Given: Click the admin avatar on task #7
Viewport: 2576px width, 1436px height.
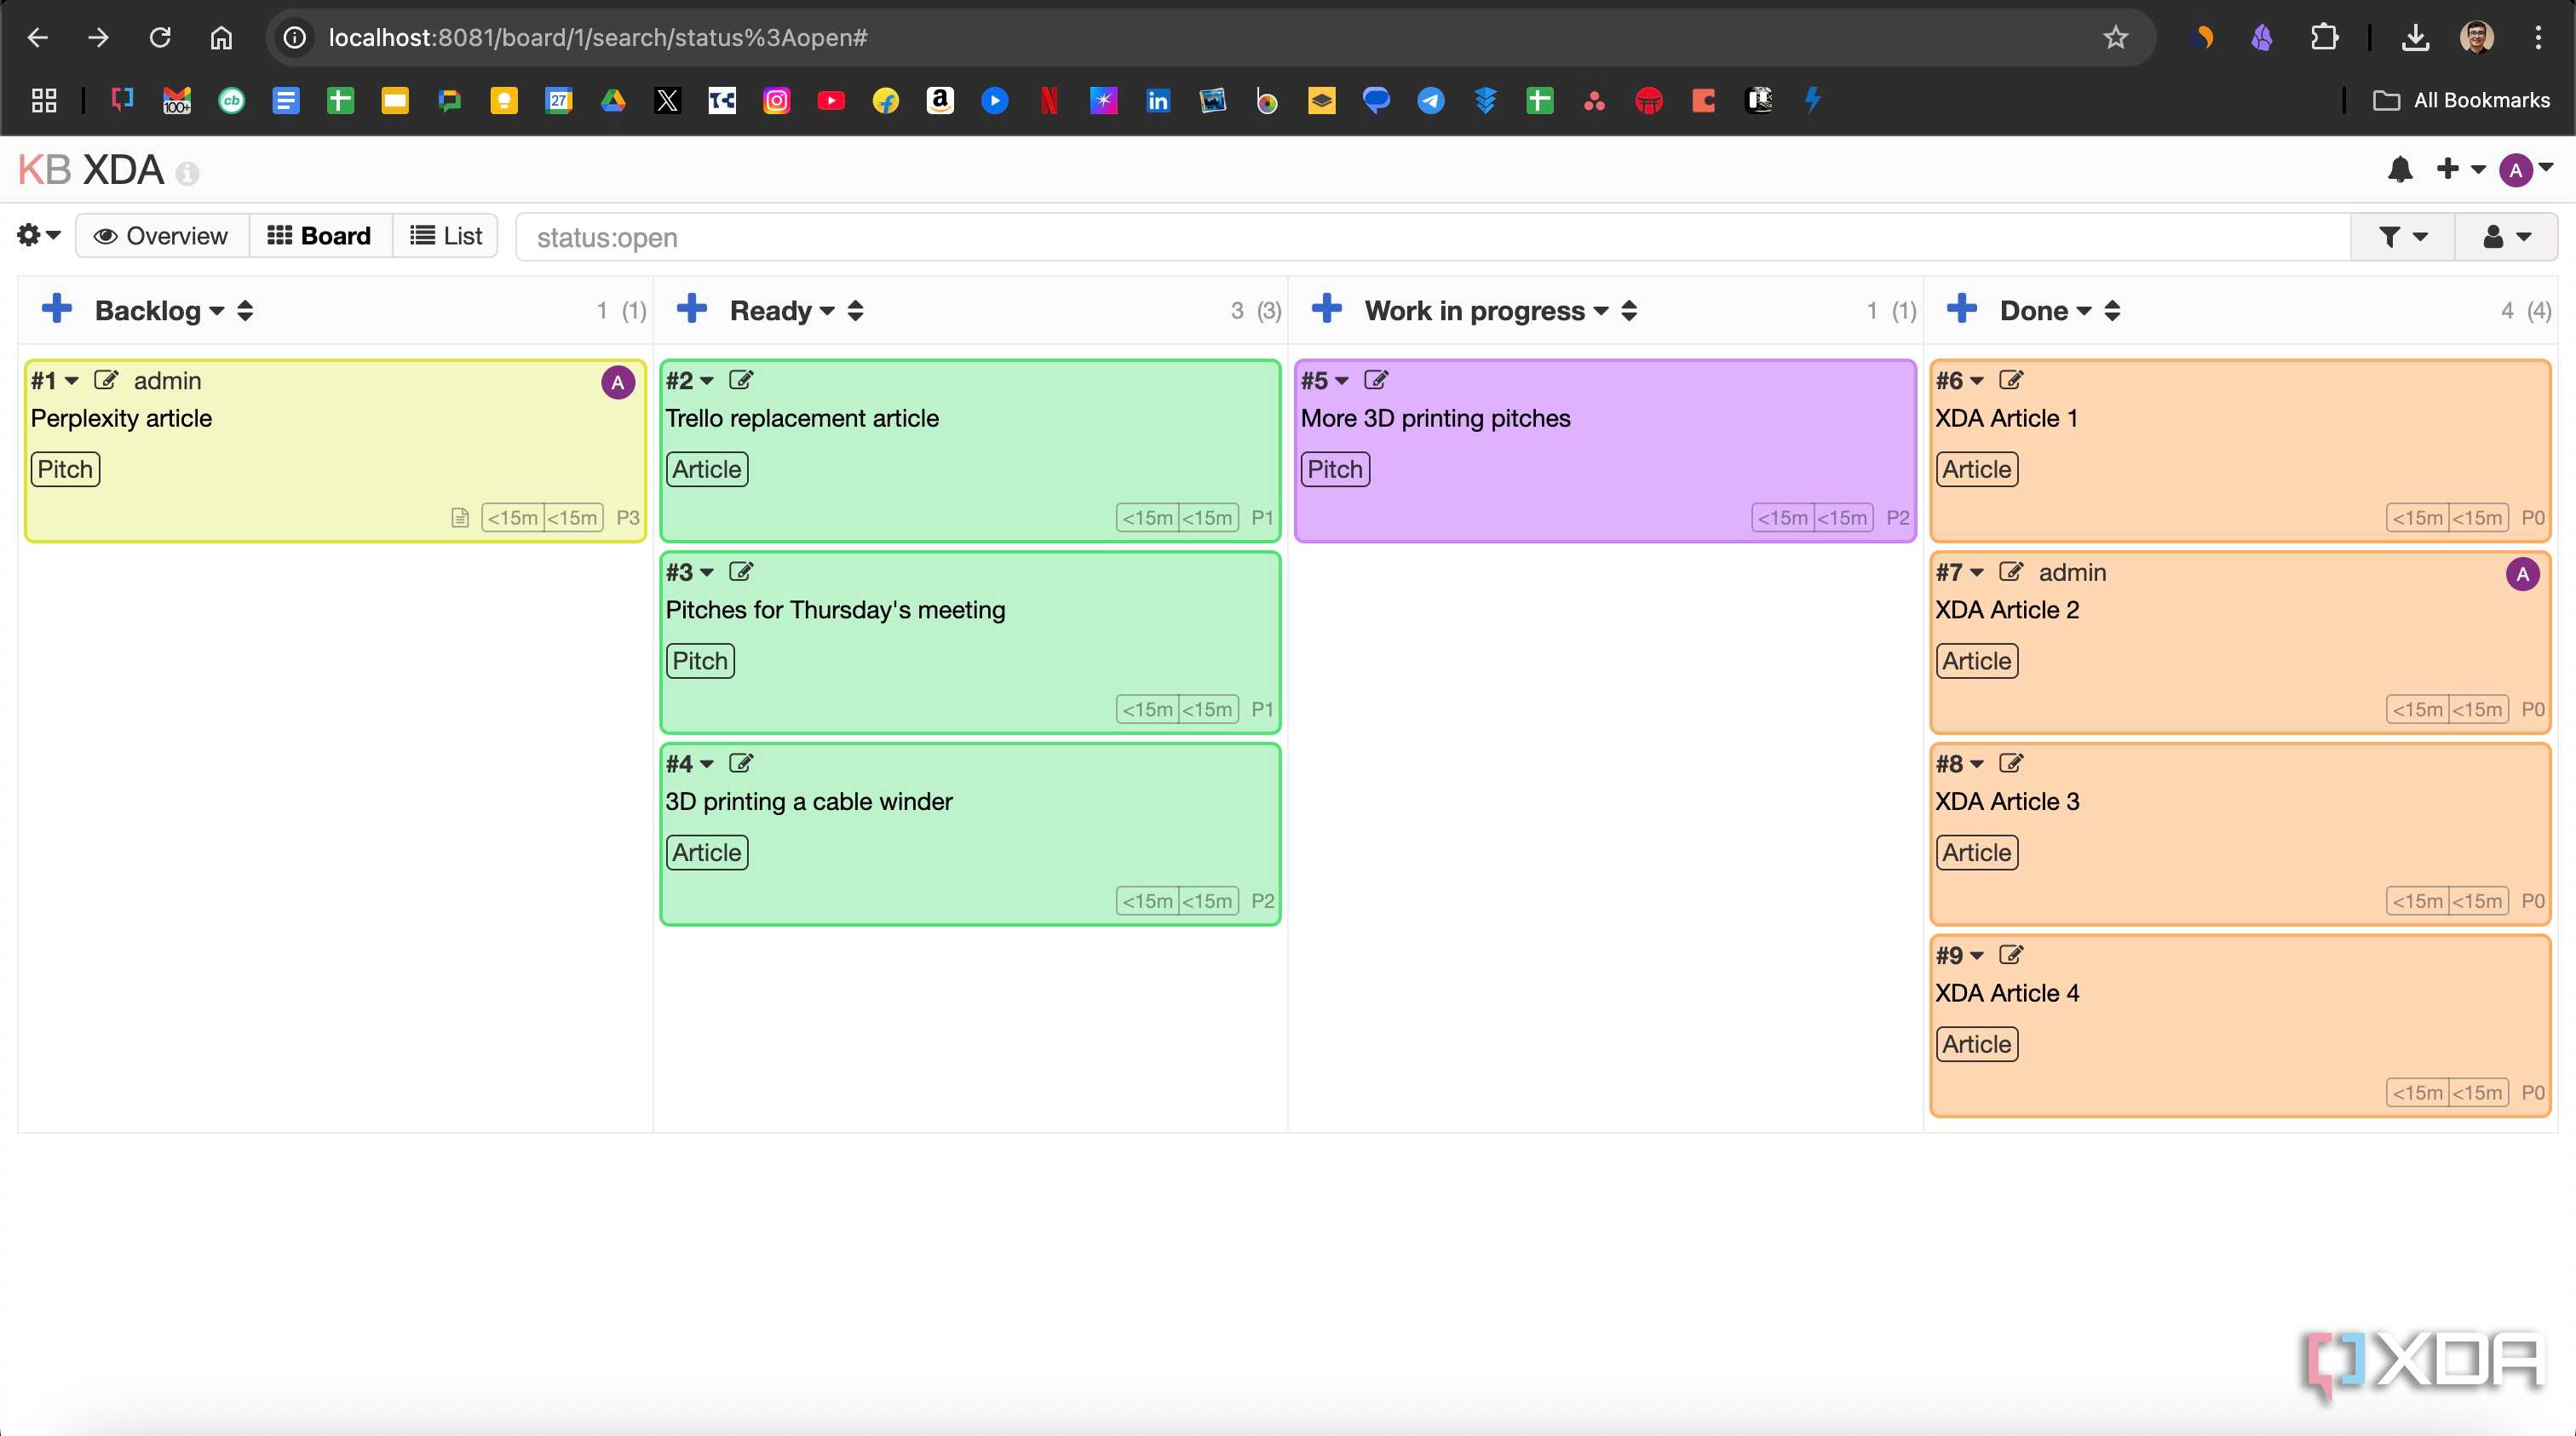Looking at the screenshot, I should [x=2522, y=574].
